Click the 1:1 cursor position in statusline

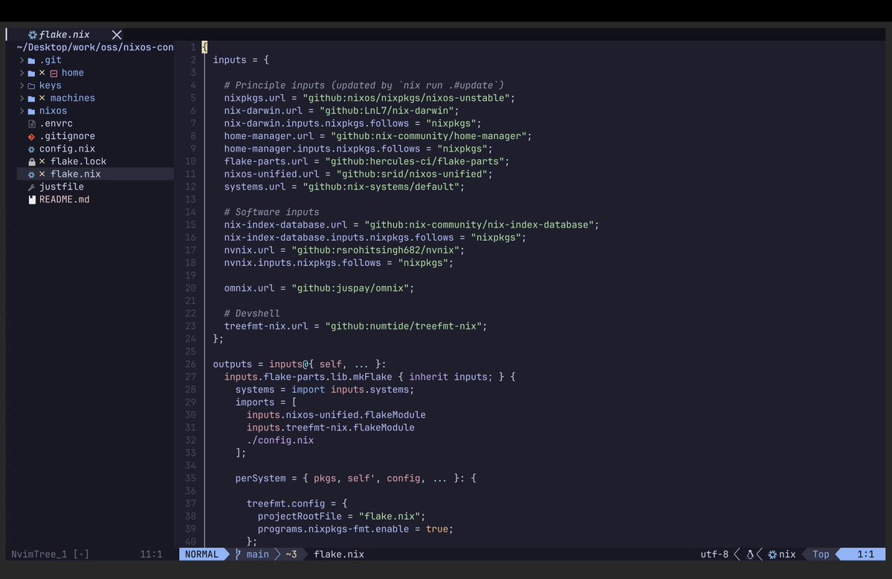point(866,554)
